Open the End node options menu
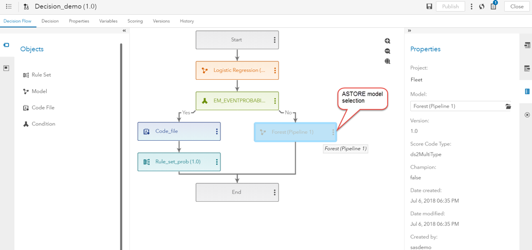The height and width of the screenshot is (250, 532). [275, 192]
